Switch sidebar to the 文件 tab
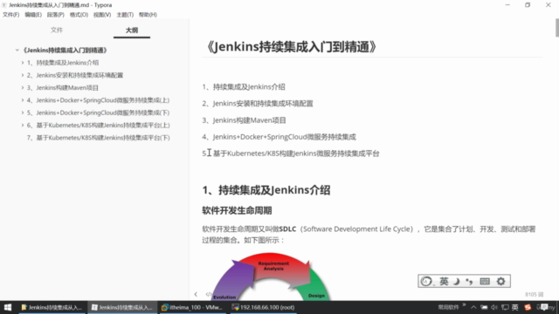 [x=57, y=31]
